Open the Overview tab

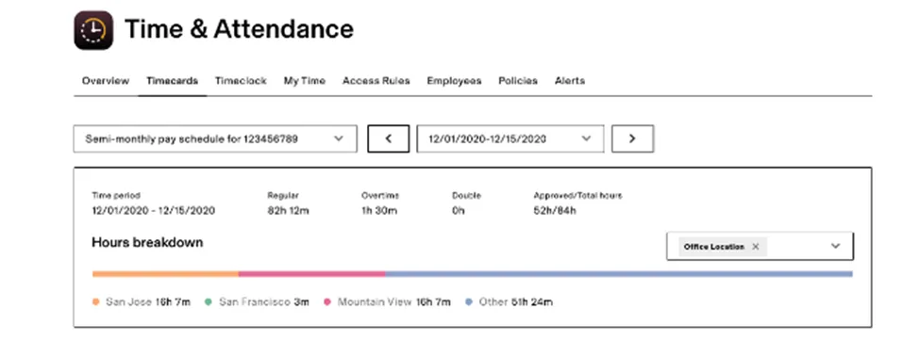106,81
